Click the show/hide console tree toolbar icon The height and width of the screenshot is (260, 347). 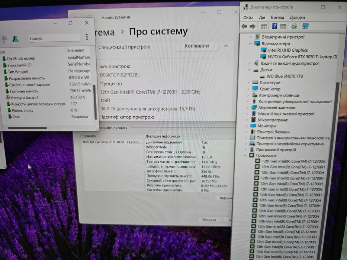(x=263, y=27)
